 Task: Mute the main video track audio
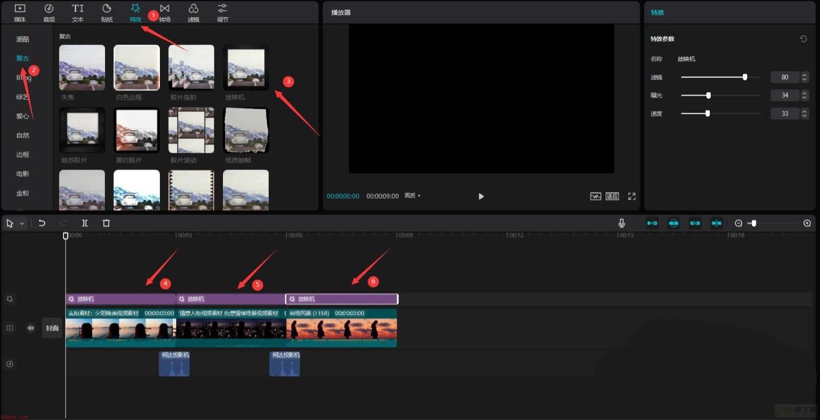pos(31,328)
